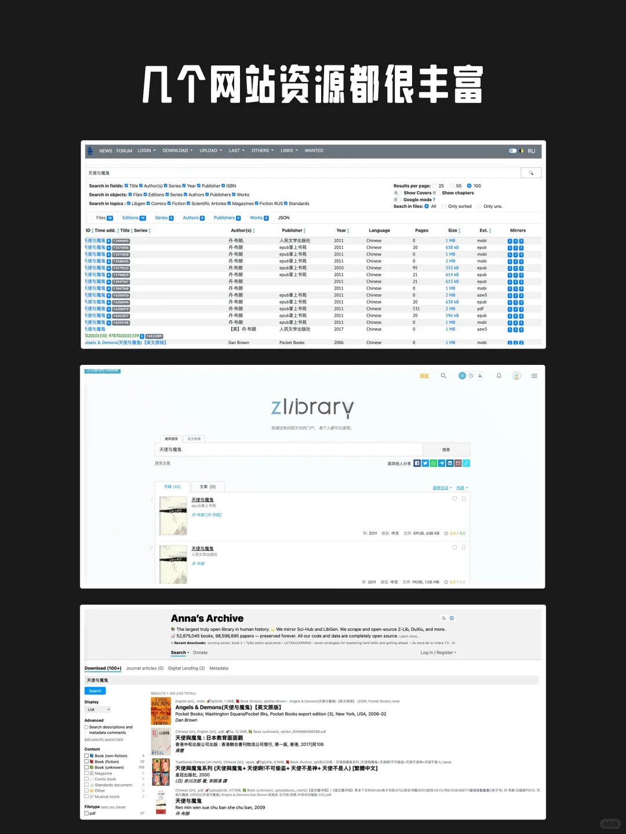Switch to the Libgen Authors tab
This screenshot has height=834, width=626.
coord(194,218)
